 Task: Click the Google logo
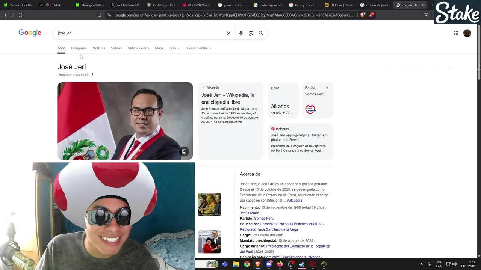(30, 33)
